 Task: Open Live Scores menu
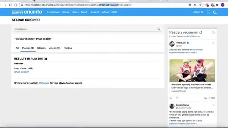point(53,12)
